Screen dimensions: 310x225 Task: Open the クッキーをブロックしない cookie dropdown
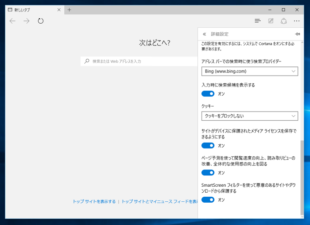tap(250, 116)
